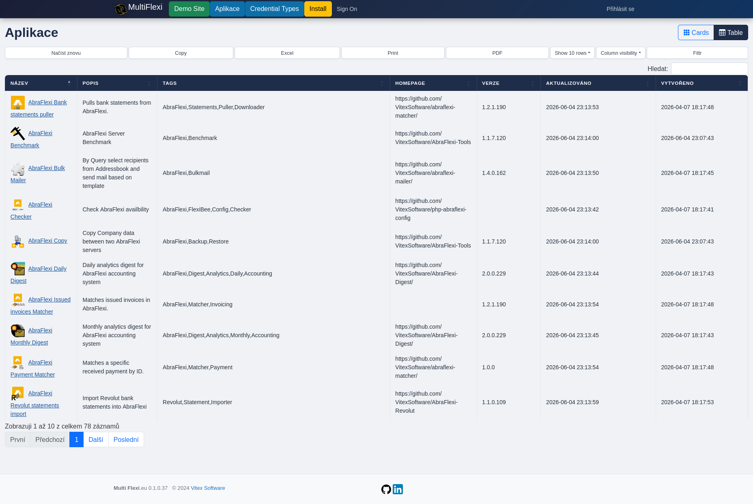Click the AbraFlexi Issued invoices Matcher icon
Screen dimensions: 753x504
18,300
